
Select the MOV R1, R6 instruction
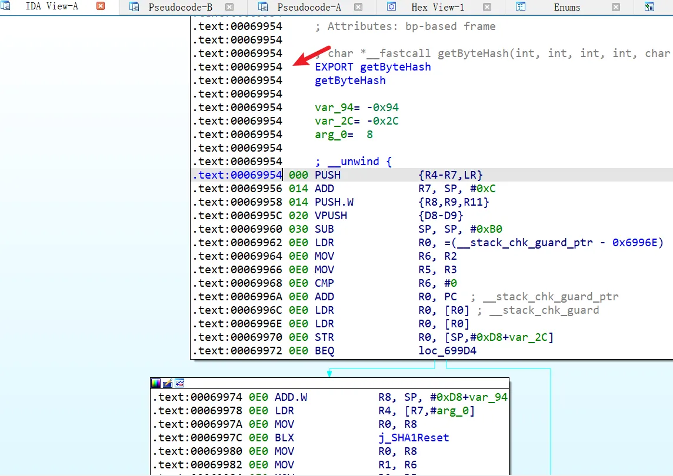pyautogui.click(x=346, y=465)
